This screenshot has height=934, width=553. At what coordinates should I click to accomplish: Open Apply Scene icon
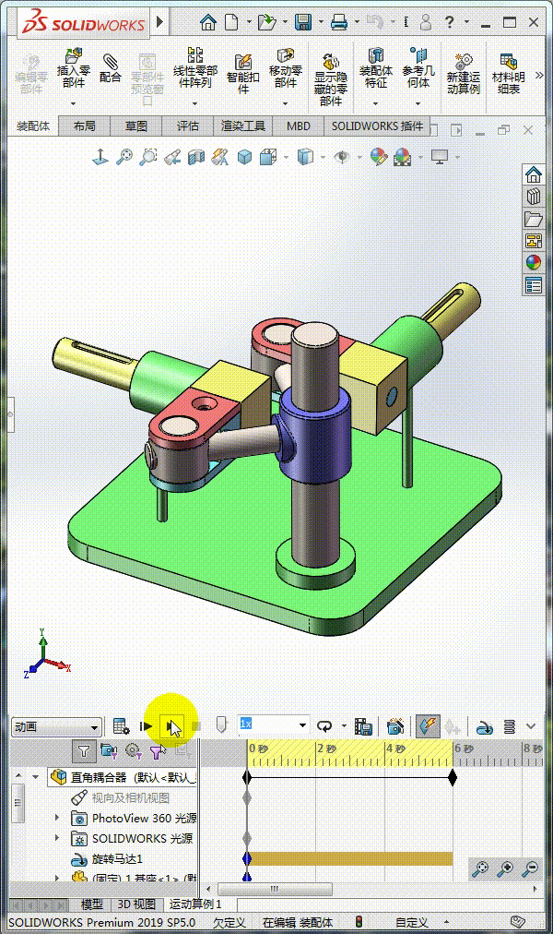tap(403, 157)
